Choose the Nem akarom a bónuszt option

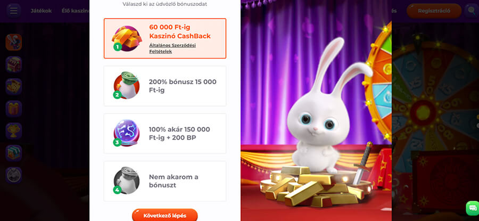pyautogui.click(x=165, y=181)
